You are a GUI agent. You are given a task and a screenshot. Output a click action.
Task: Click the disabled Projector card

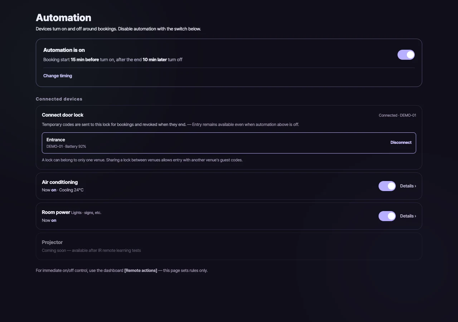[x=229, y=246]
